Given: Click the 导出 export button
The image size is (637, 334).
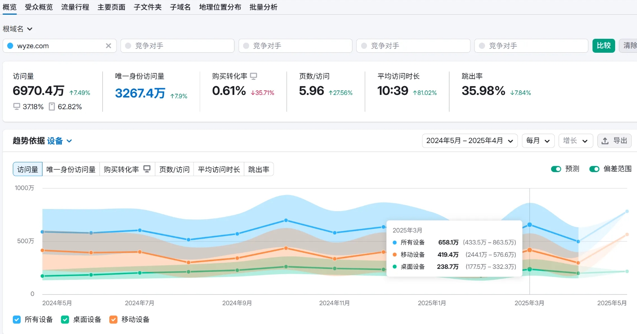Looking at the screenshot, I should point(614,141).
